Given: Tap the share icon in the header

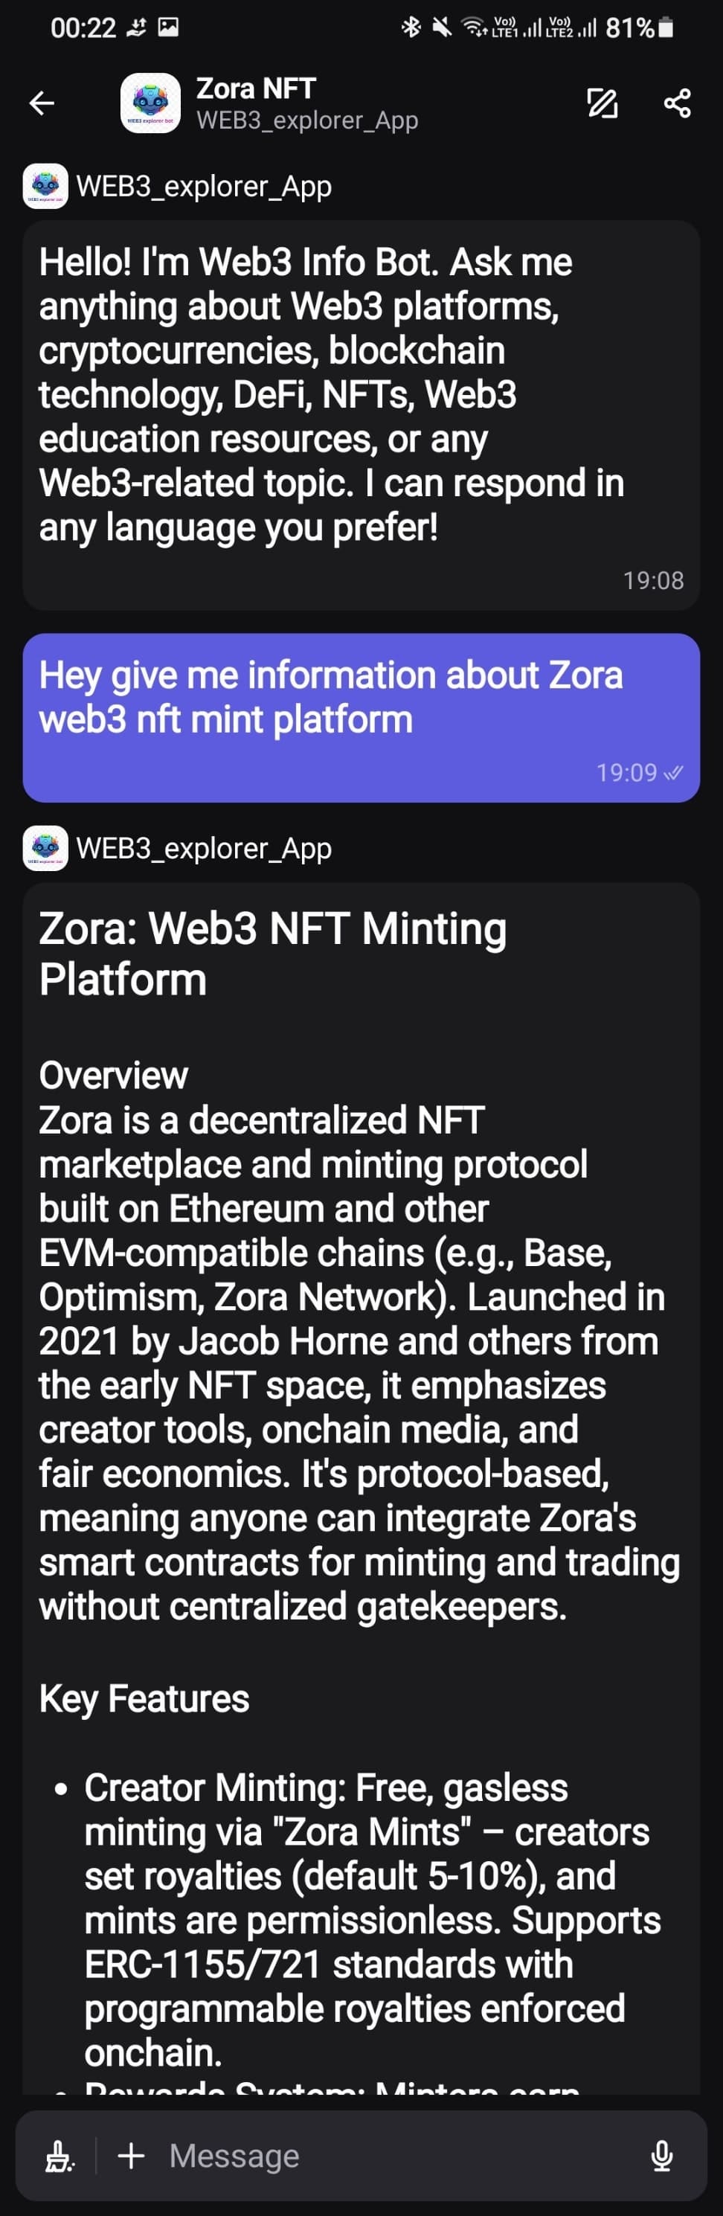Looking at the screenshot, I should click(x=677, y=104).
